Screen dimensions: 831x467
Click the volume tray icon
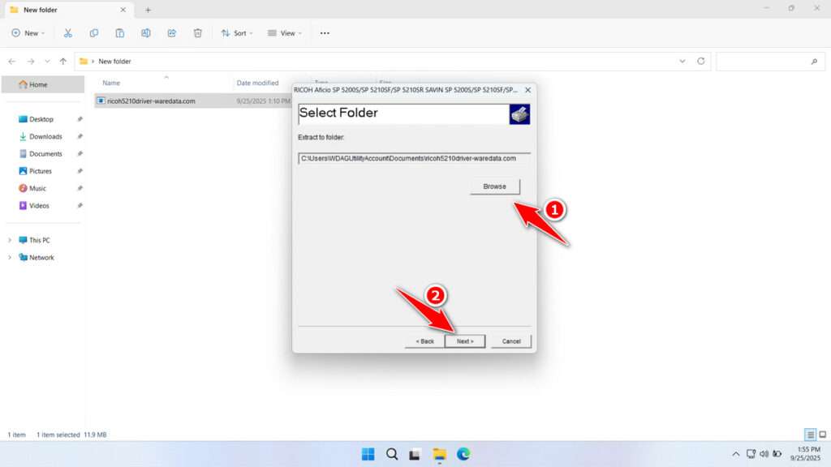click(x=764, y=454)
